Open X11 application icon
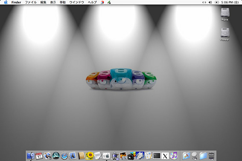 pyautogui.click(x=165, y=156)
